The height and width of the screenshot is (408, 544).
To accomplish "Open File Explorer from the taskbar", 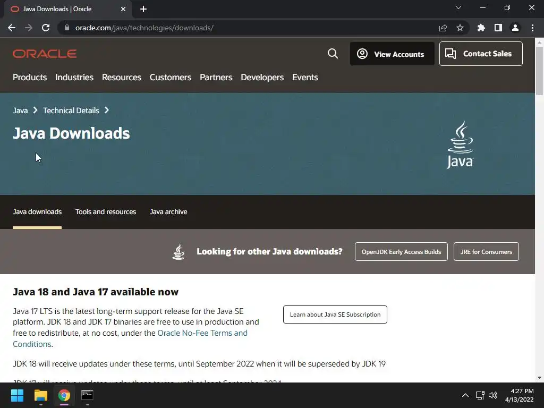I will pos(40,395).
